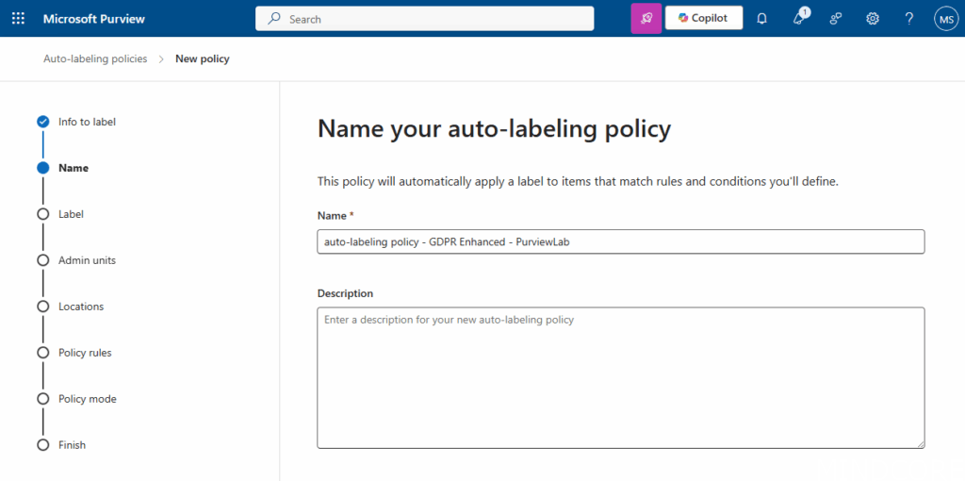
Task: Open the MS account profile menu
Action: click(946, 19)
